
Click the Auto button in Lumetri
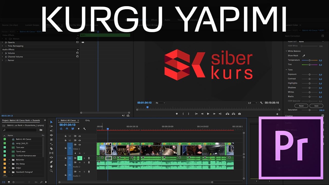click(x=316, y=106)
